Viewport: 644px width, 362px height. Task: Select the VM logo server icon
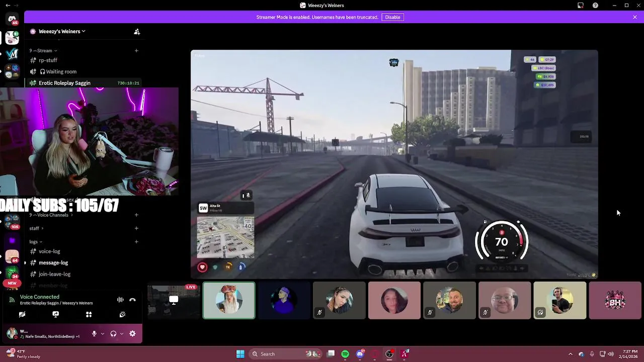[x=12, y=53]
